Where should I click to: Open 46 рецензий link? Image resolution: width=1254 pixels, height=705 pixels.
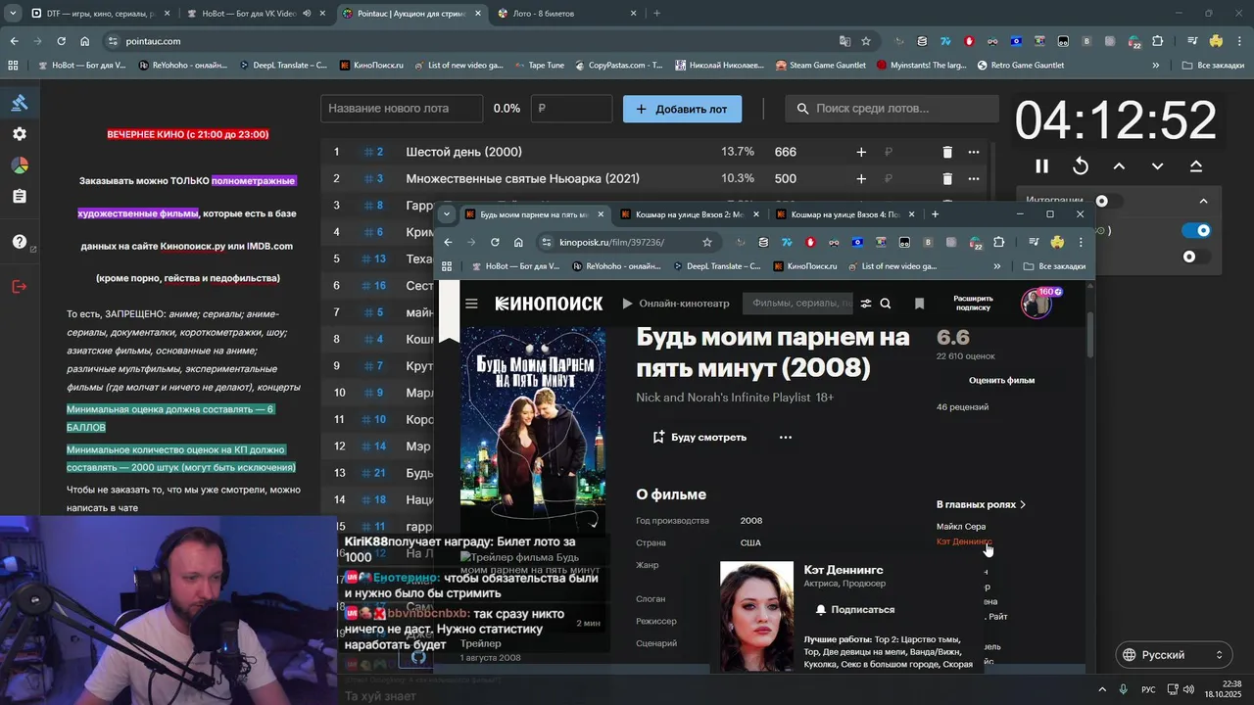(x=962, y=406)
